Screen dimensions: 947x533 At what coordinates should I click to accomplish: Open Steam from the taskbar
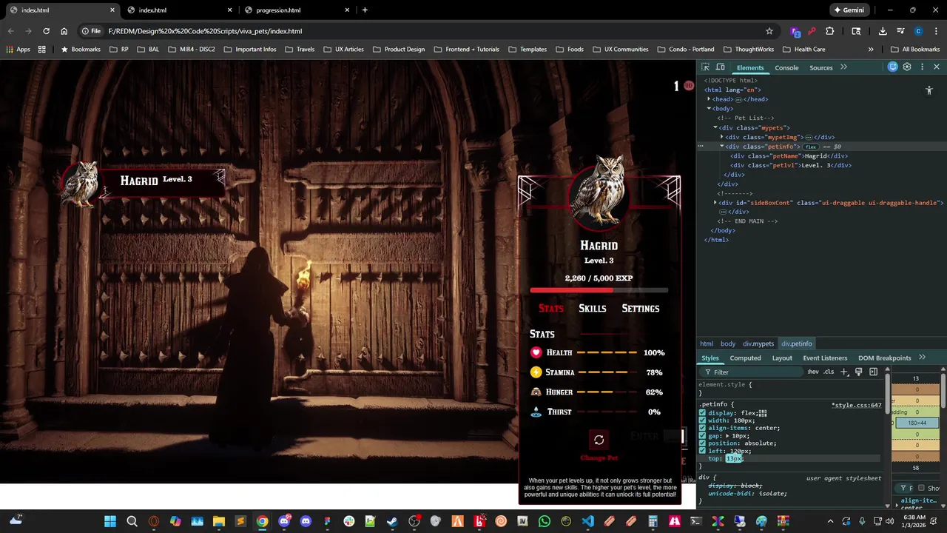392,521
